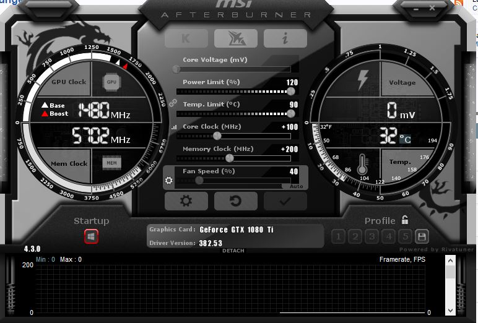
Task: Toggle the power/temp limit link chain icon
Action: click(173, 103)
